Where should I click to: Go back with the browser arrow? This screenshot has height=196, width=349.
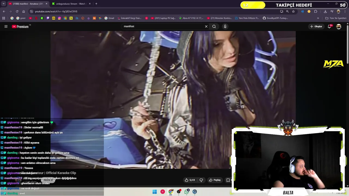click(x=4, y=11)
